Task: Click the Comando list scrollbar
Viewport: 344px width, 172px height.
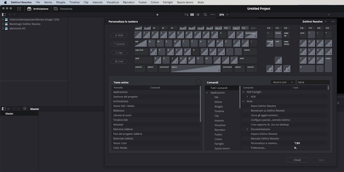Action: click(x=328, y=88)
